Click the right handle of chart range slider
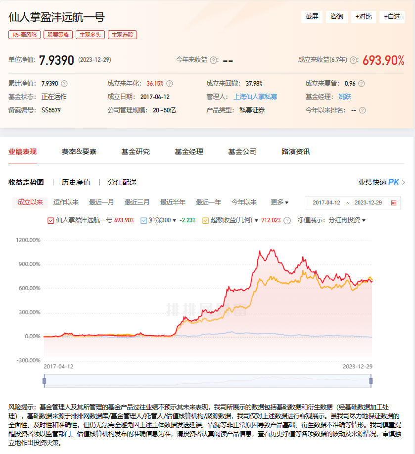 click(x=371, y=381)
